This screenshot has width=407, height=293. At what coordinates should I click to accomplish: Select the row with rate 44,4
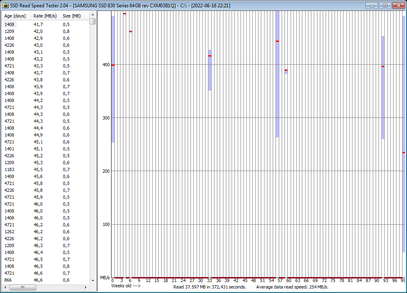pyautogui.click(x=46, y=128)
